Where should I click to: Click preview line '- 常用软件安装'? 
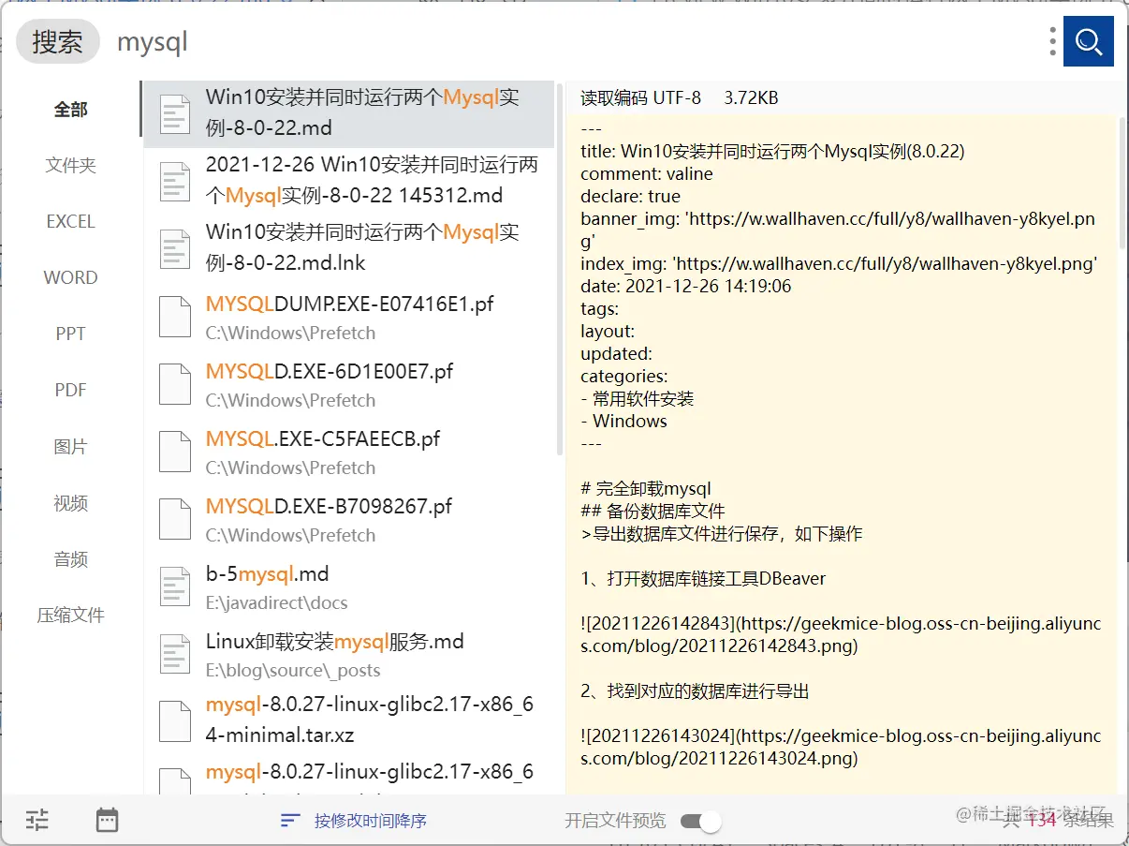coord(638,398)
